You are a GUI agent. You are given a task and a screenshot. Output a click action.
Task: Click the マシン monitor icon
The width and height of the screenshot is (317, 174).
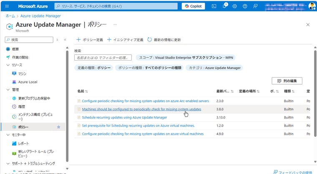click(14, 74)
